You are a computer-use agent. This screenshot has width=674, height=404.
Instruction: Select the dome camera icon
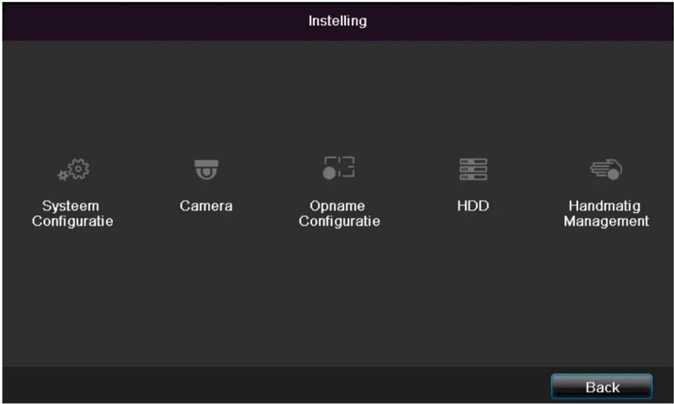pos(206,169)
